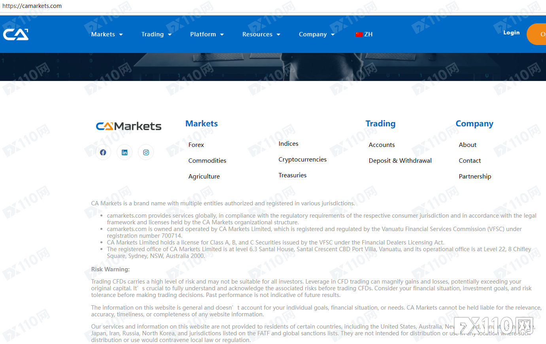546x344 pixels.
Task: Click the China flag language icon
Action: tap(359, 34)
